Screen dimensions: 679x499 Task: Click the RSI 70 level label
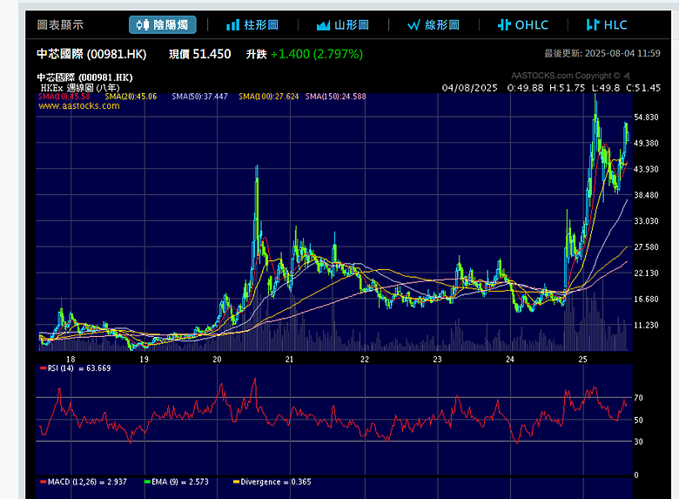[638, 398]
